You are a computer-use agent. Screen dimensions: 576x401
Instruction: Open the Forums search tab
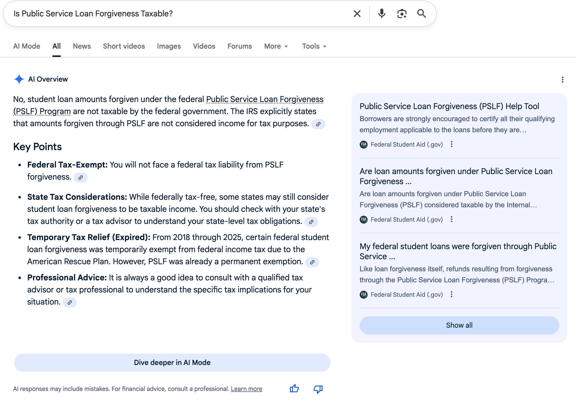pyautogui.click(x=239, y=46)
